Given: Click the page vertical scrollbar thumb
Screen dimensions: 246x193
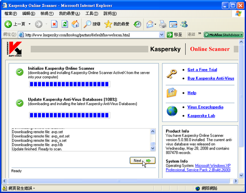Looking at the screenshot, I should 241,96.
